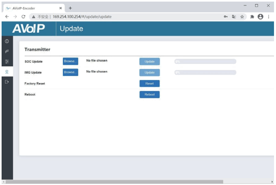The image size is (276, 185).
Task: Click the IMG Update progress bar
Action: click(x=205, y=72)
